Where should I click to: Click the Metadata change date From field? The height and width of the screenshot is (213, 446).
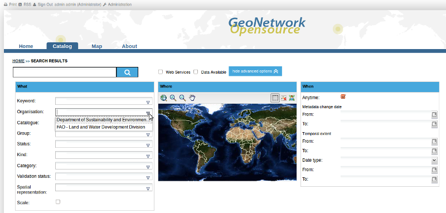point(386,115)
